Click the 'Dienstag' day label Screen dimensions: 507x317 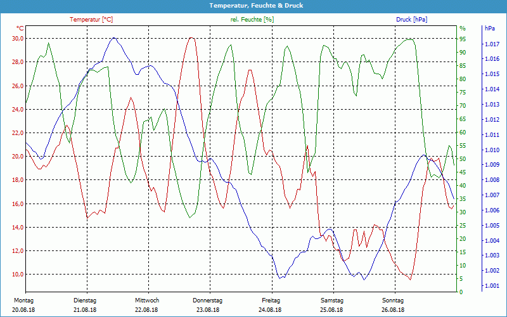click(85, 301)
